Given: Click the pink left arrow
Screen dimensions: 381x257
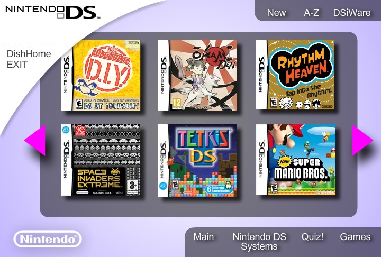Looking at the screenshot, I should 35,140.
